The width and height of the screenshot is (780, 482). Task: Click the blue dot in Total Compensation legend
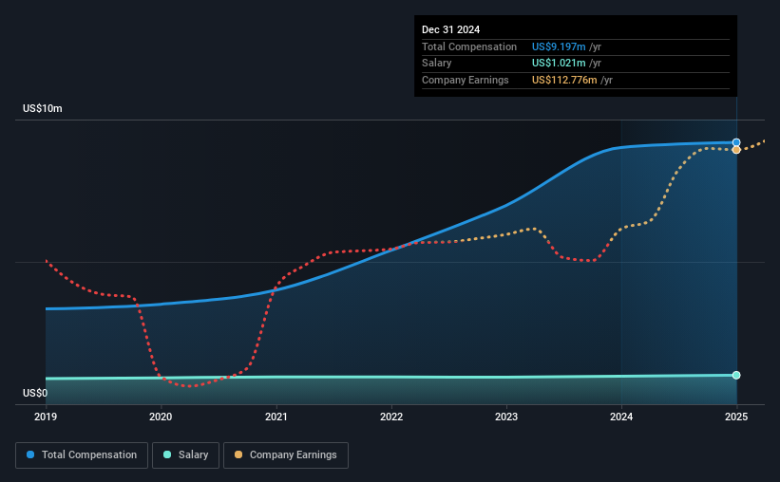pyautogui.click(x=30, y=454)
